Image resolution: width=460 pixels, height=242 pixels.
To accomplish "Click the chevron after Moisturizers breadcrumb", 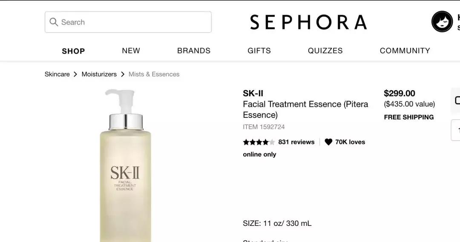I will 123,74.
